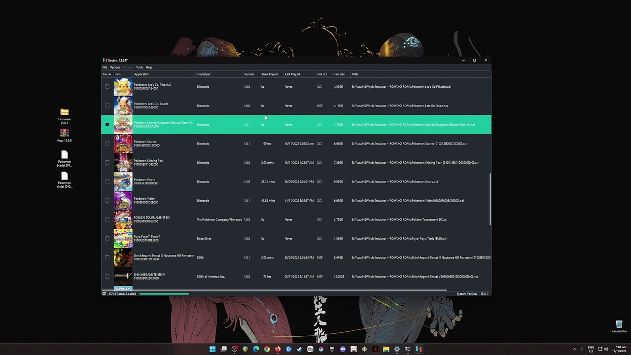Select the Pokemon Violet desktop file
This screenshot has height=355, width=631.
64,180
